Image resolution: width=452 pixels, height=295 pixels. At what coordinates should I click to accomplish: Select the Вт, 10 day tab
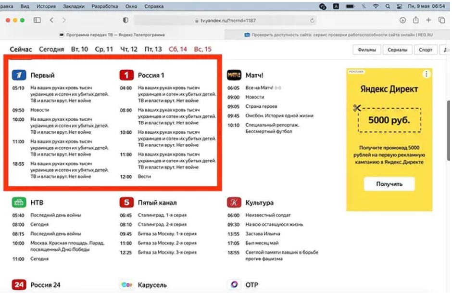(x=79, y=49)
